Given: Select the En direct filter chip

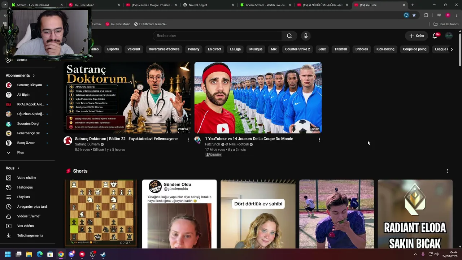Looking at the screenshot, I should (214, 49).
